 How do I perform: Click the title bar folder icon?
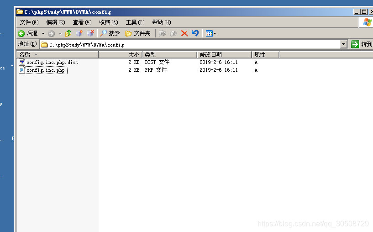20,11
